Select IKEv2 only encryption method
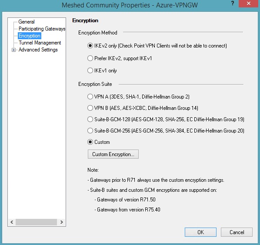 pos(90,46)
